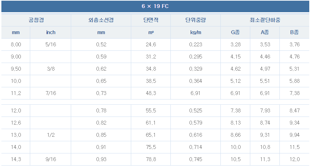Click the 6 × 19 FC table title

pos(155,7)
